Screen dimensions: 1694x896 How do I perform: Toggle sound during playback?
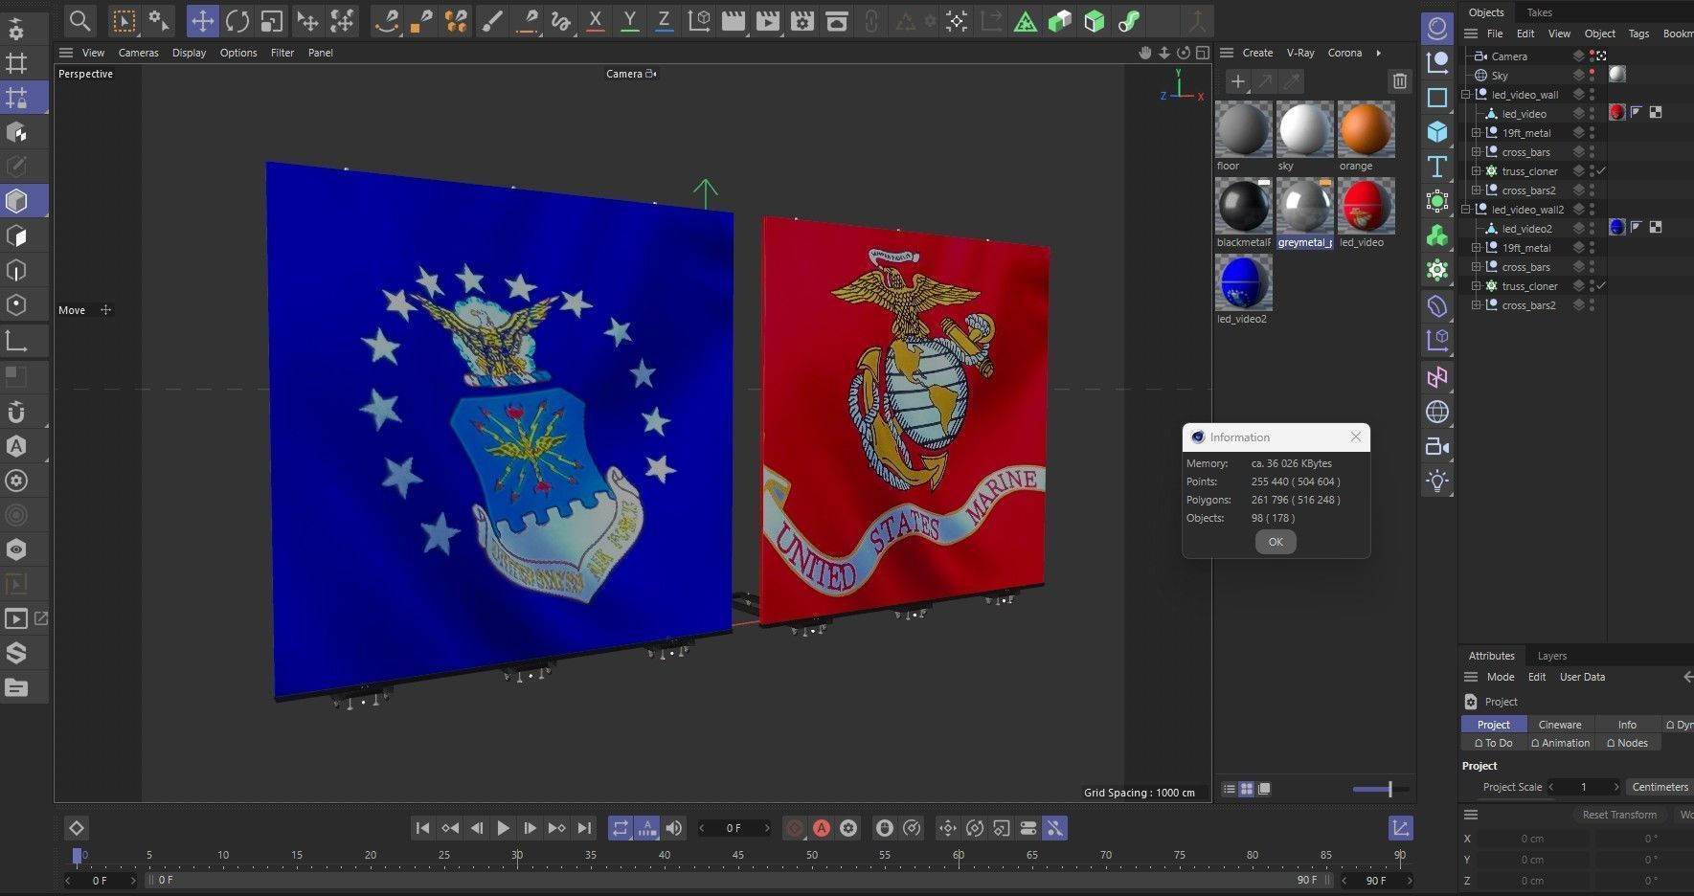[x=674, y=828]
